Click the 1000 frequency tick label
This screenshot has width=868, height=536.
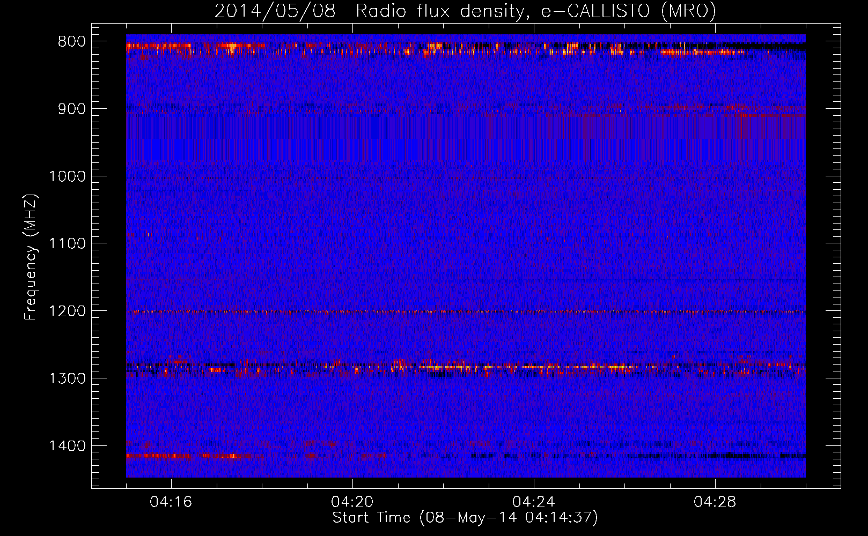click(67, 176)
